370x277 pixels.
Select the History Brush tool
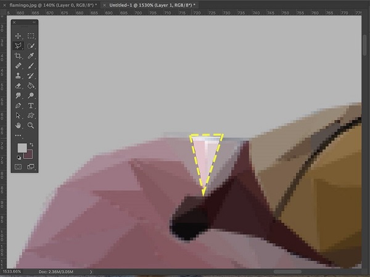[31, 76]
